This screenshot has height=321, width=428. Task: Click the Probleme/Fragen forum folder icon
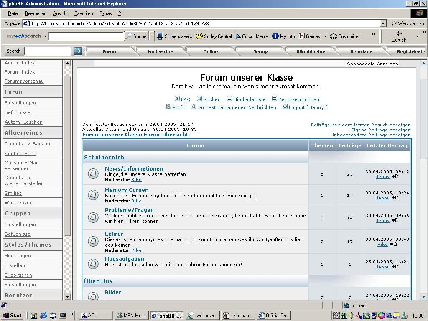93,217
